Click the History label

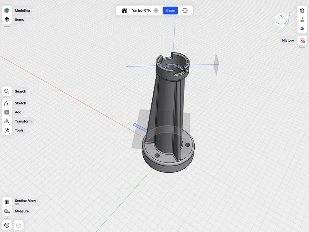(x=288, y=41)
